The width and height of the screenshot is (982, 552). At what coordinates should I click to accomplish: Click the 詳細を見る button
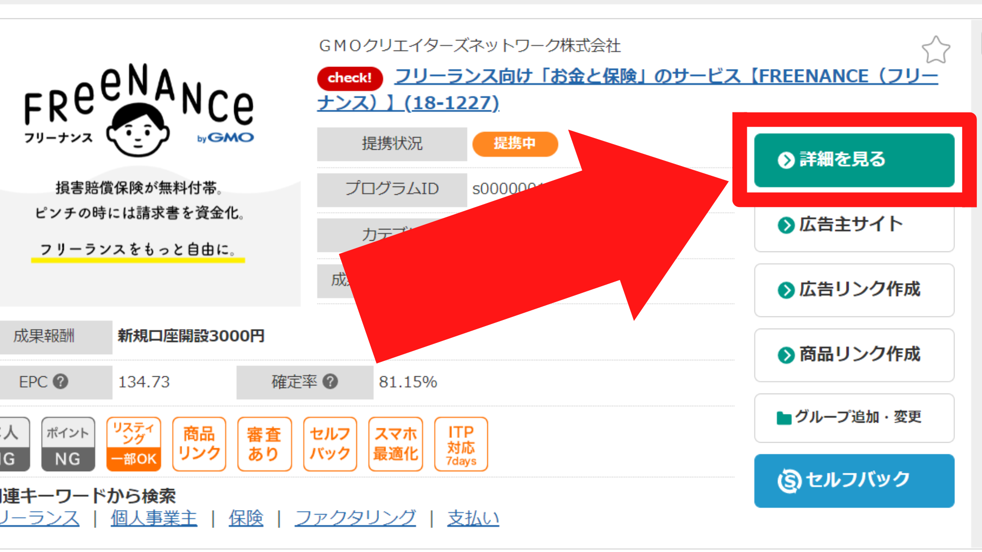click(x=853, y=159)
